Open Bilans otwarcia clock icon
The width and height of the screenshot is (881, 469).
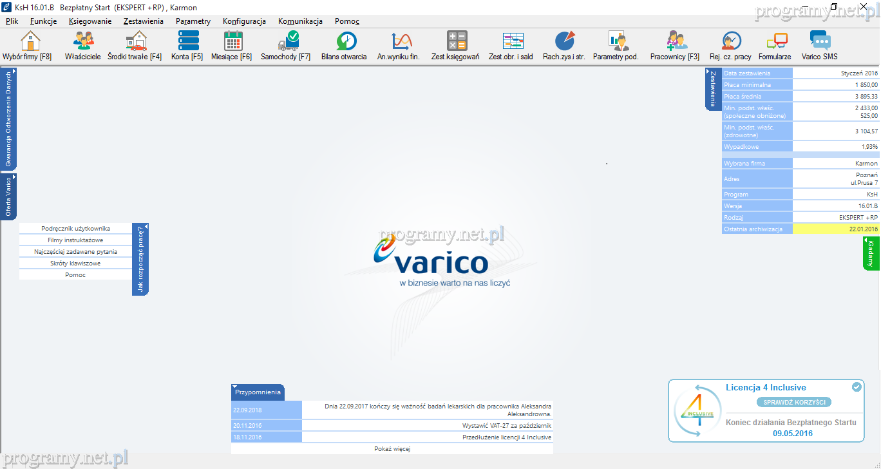click(x=346, y=41)
